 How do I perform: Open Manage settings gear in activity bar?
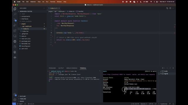(15, 100)
